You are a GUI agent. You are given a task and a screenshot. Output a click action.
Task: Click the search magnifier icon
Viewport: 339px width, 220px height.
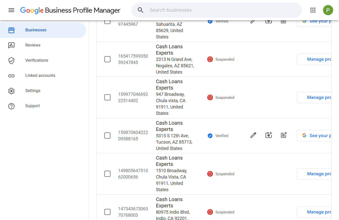141,10
